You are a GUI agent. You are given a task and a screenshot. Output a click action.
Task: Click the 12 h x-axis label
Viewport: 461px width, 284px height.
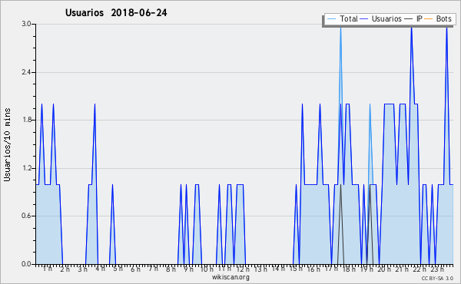coord(243,269)
